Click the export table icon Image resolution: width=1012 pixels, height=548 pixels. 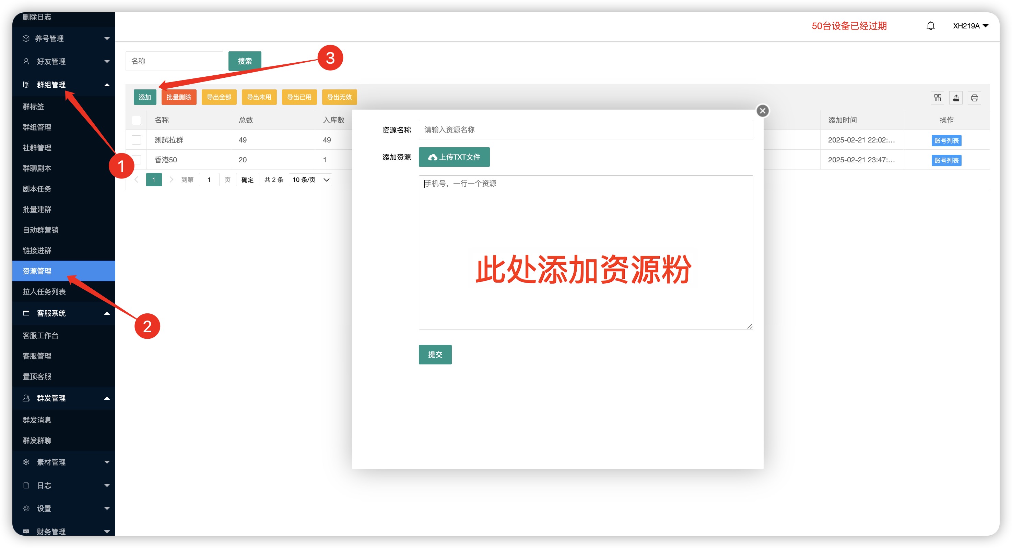(956, 98)
